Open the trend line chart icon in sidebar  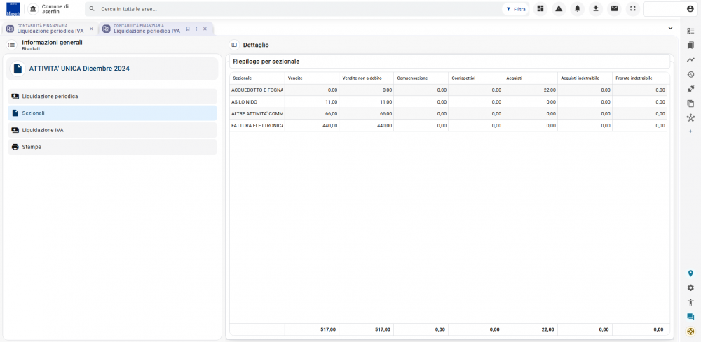click(690, 59)
